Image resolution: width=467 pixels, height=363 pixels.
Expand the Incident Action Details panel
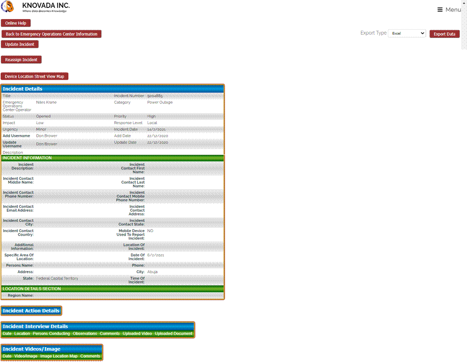(x=31, y=311)
